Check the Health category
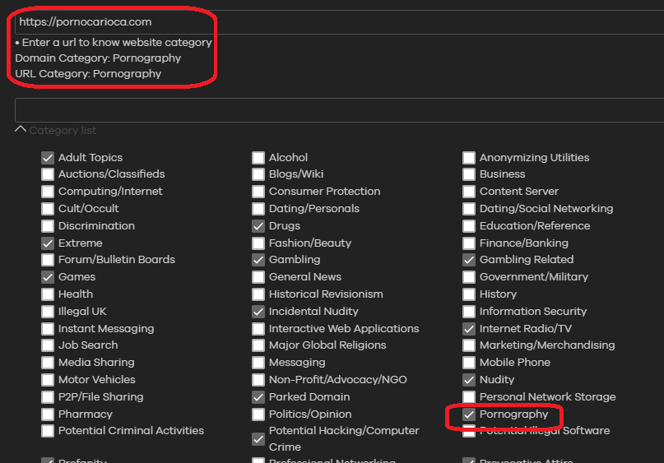Screen dimensions: 664x463 48,294
